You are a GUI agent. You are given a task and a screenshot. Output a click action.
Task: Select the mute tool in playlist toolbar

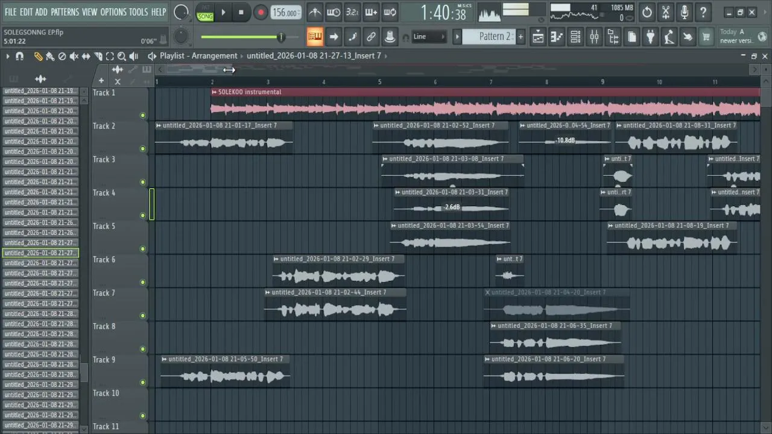pos(74,56)
